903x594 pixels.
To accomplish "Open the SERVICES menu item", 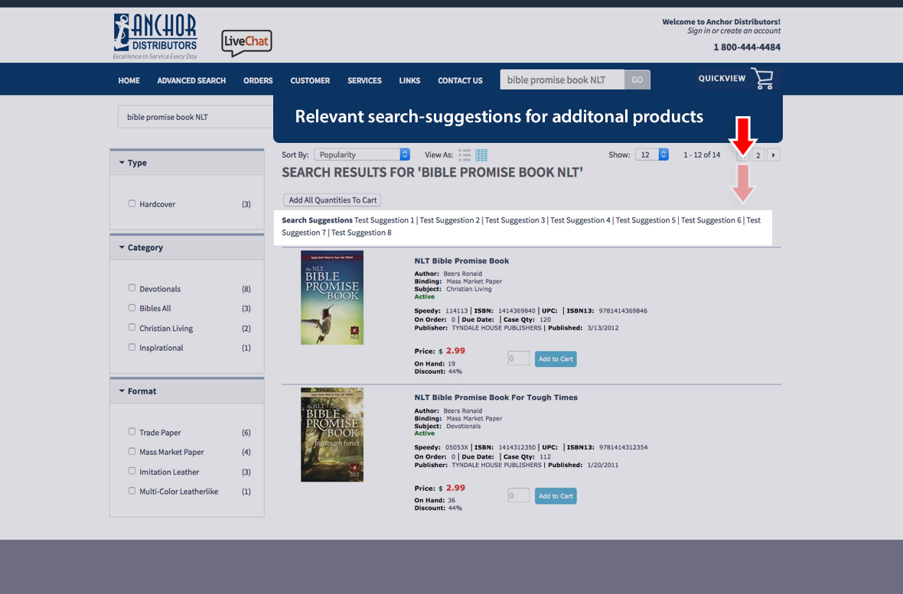I will click(364, 80).
